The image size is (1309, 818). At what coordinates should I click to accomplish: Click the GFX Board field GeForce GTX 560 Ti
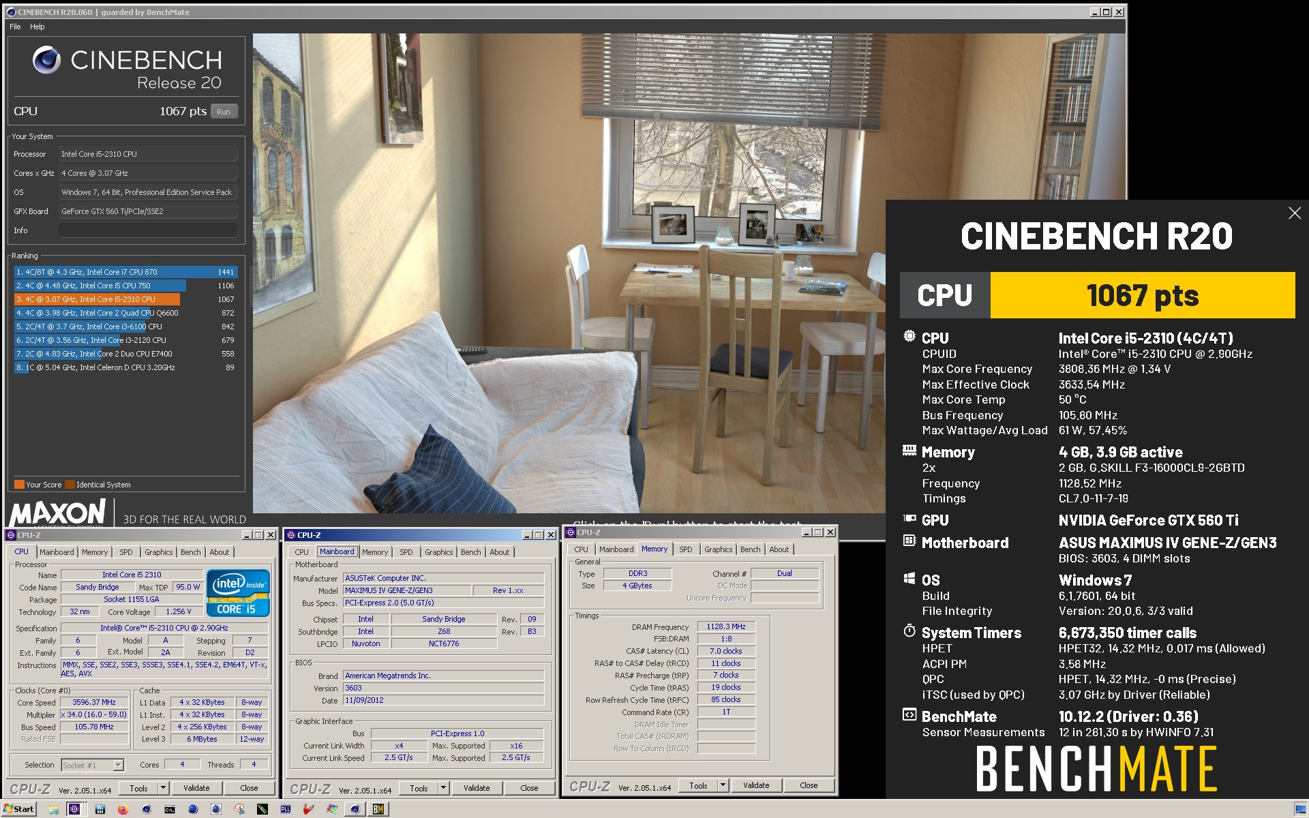pyautogui.click(x=148, y=211)
